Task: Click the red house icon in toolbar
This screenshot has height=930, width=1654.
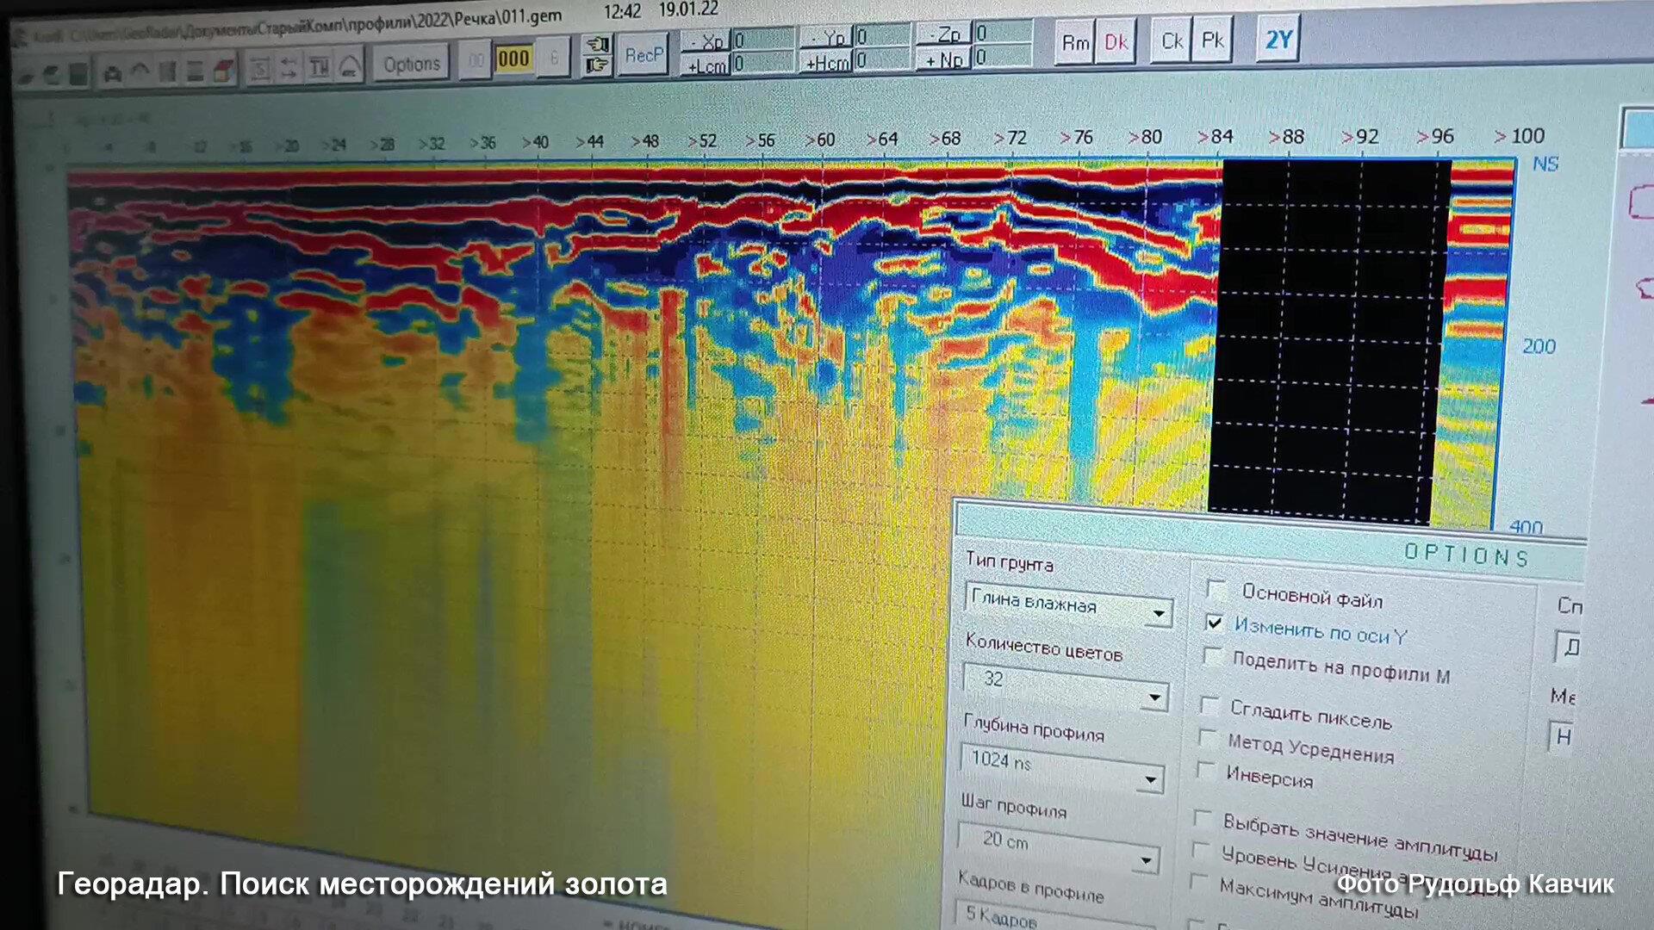Action: pos(224,71)
